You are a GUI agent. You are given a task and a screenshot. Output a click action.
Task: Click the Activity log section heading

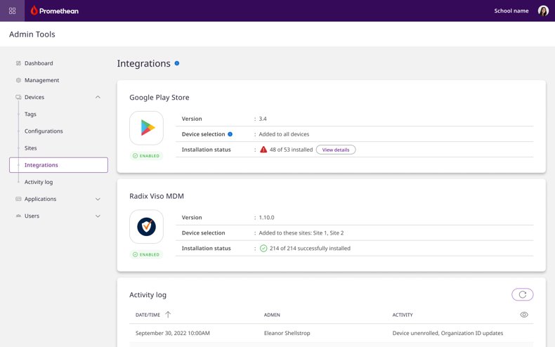tap(148, 295)
